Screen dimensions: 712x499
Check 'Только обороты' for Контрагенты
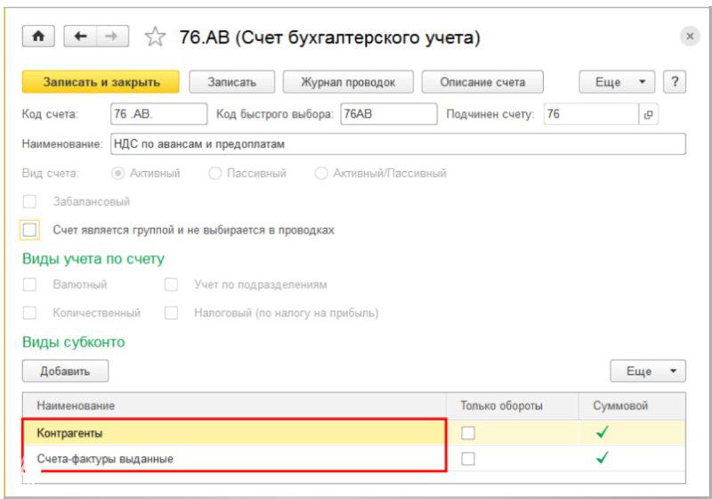tap(468, 433)
